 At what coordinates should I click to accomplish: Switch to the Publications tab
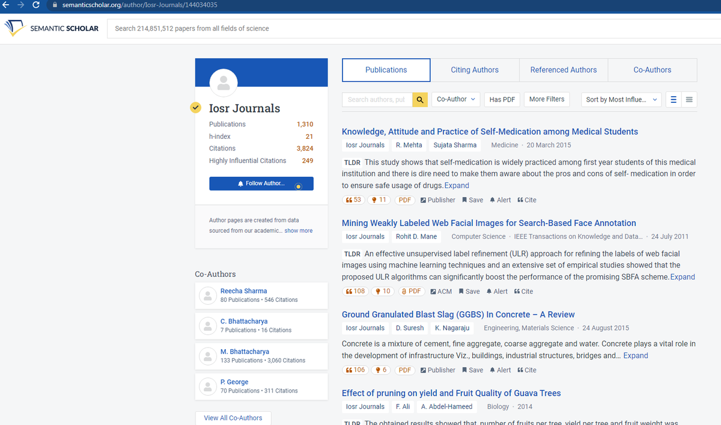386,70
